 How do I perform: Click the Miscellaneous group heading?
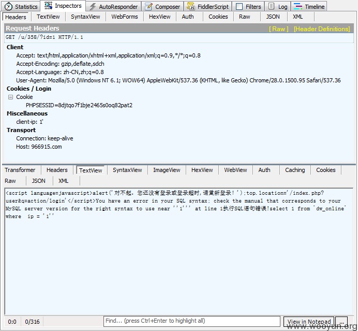tap(27, 113)
